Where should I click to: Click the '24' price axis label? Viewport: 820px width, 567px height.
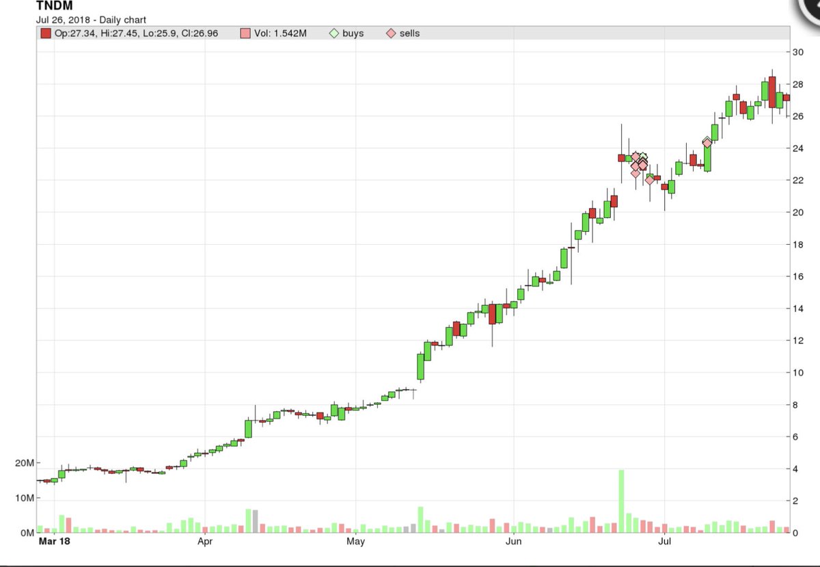797,148
